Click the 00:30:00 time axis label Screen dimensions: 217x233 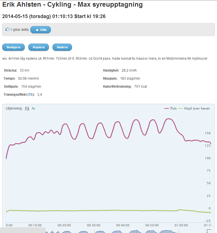click(x=93, y=225)
